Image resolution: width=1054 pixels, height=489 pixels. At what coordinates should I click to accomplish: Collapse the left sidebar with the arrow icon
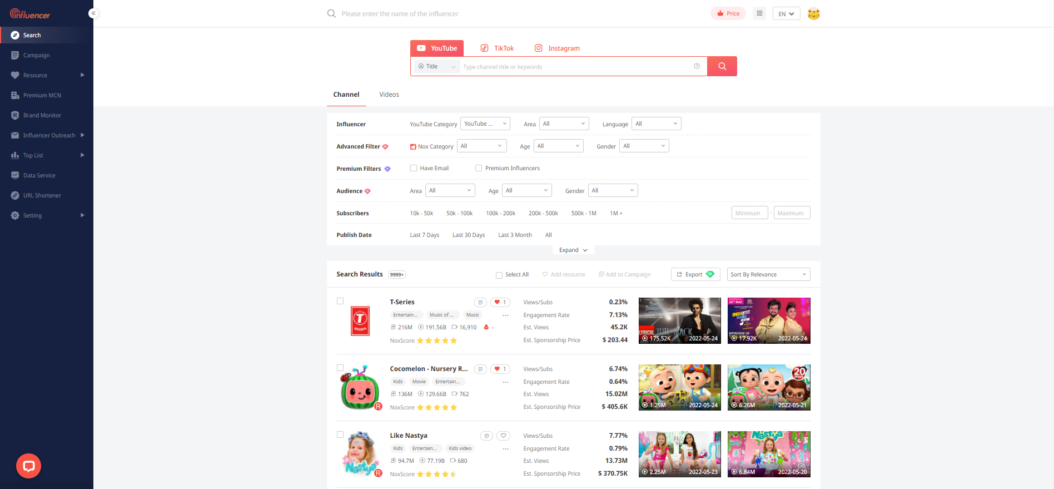pos(93,13)
